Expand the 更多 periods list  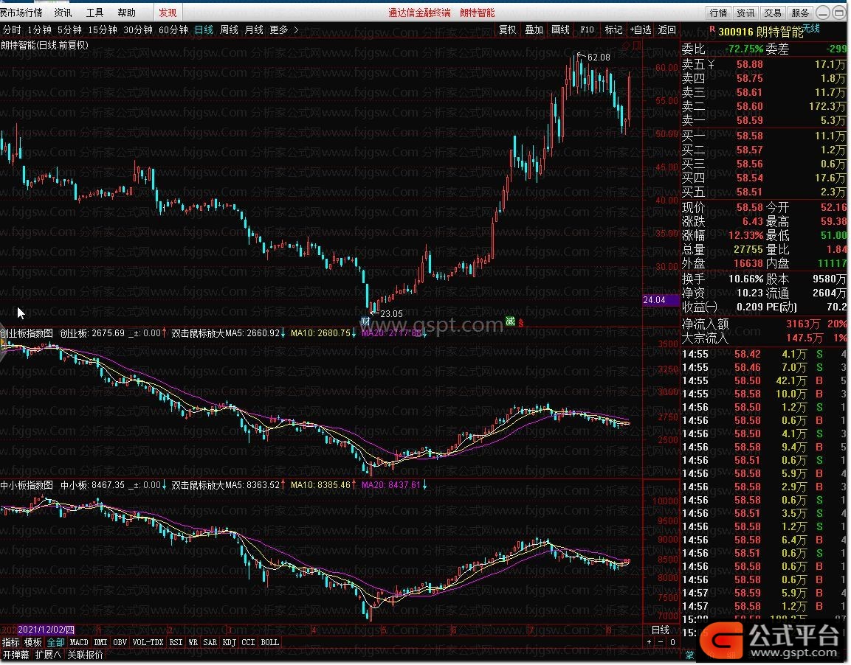tap(283, 29)
